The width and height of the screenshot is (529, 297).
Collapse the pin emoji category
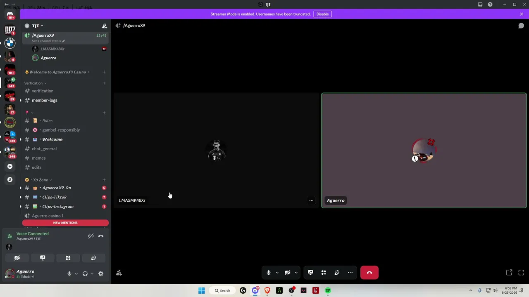[x=29, y=113]
